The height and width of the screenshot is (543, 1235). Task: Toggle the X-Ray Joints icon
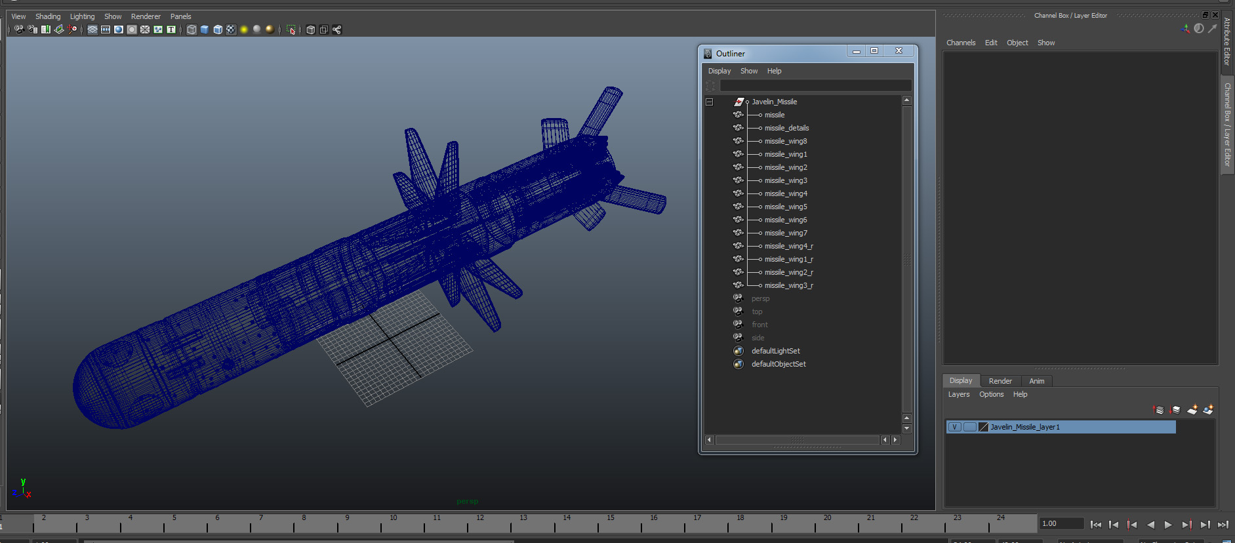[336, 30]
